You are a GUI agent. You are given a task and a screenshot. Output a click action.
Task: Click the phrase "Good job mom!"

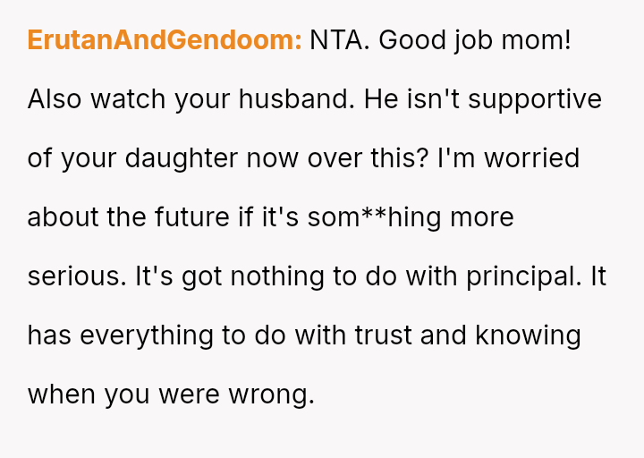[x=475, y=40]
